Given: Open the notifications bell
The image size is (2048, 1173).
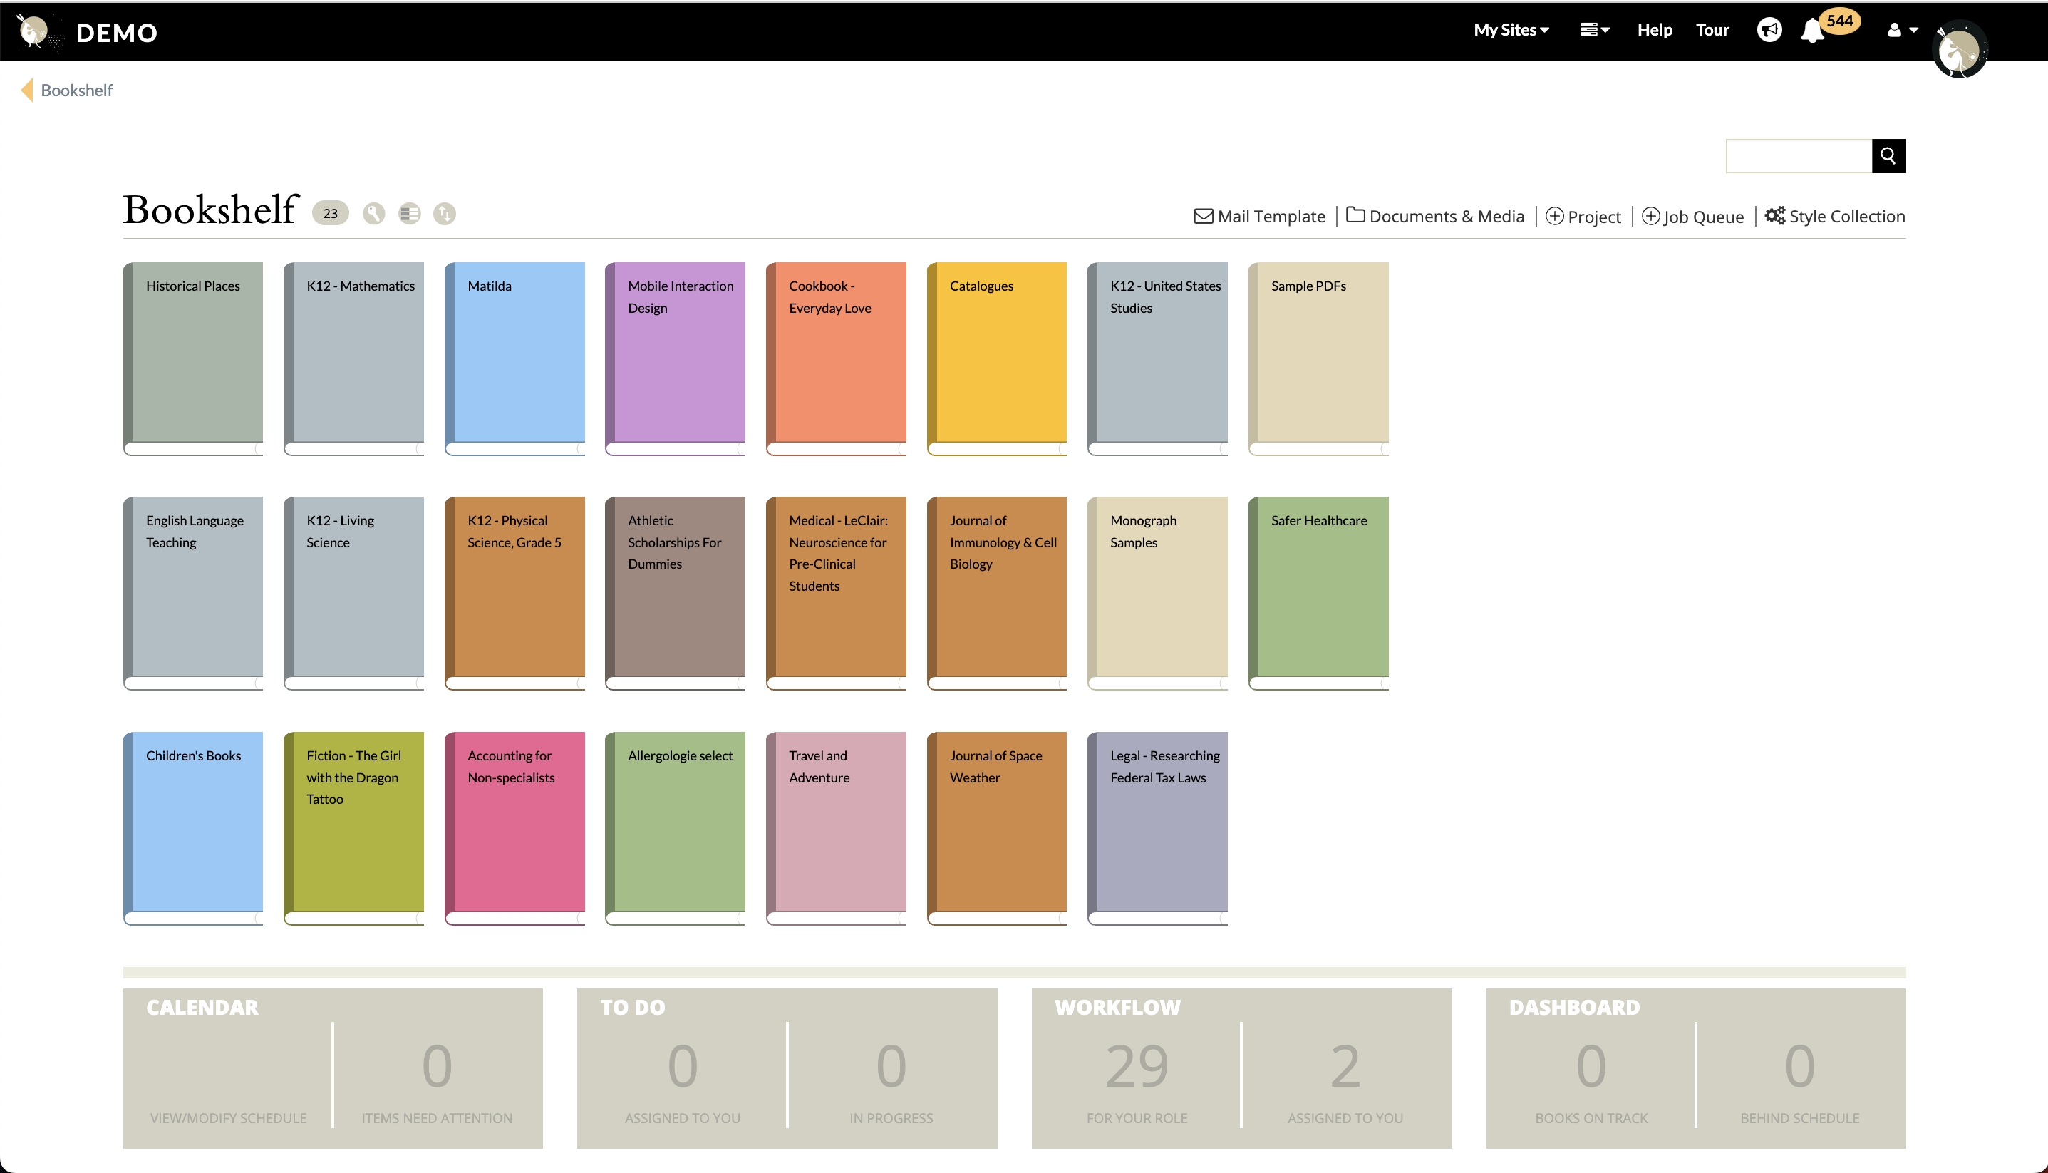Looking at the screenshot, I should (x=1812, y=31).
